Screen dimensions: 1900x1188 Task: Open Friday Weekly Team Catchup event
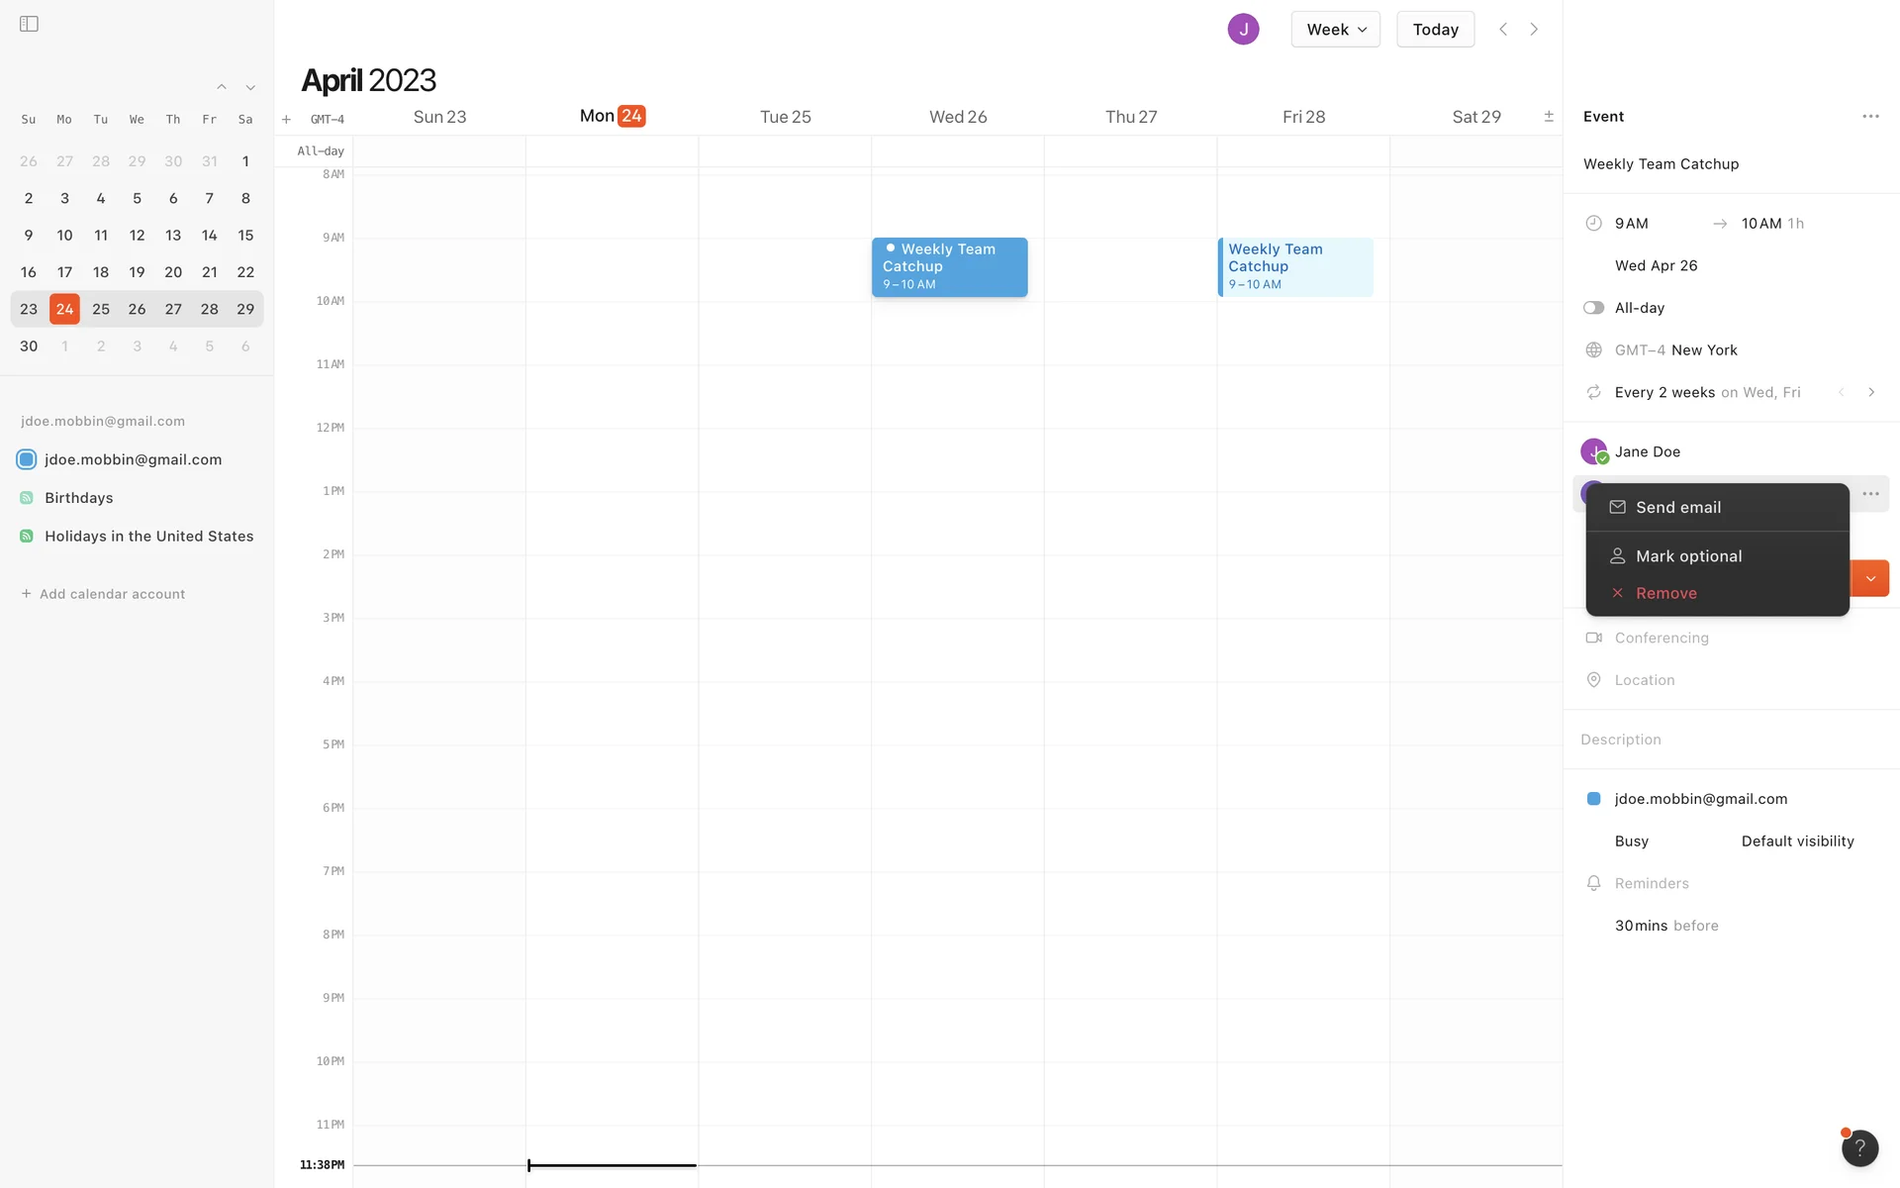coord(1294,266)
